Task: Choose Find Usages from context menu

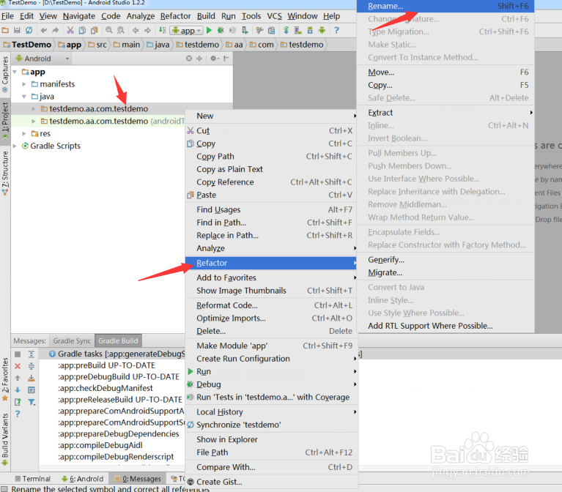Action: [x=271, y=209]
